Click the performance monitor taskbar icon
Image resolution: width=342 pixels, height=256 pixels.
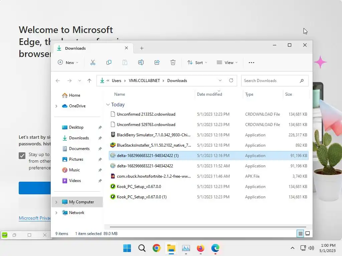(x=186, y=248)
